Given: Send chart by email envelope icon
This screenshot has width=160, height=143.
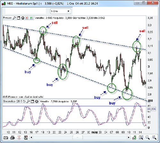Looking at the screenshot, I should coord(6,138).
